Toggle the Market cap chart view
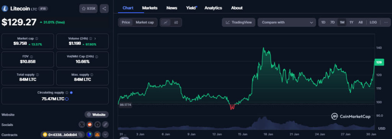 pos(145,22)
